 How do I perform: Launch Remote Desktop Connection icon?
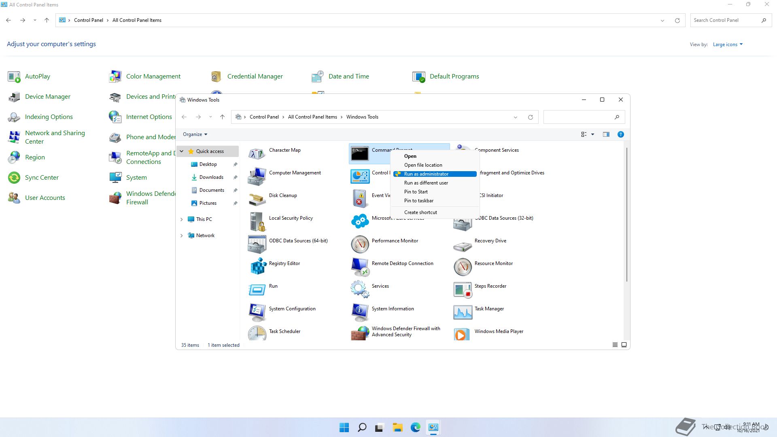(360, 267)
